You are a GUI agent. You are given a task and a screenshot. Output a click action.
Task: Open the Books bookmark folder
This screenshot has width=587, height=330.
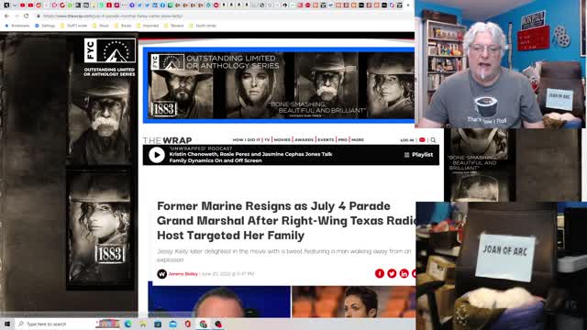[123, 26]
